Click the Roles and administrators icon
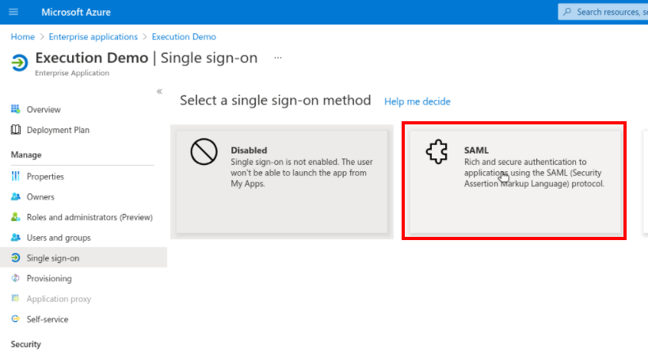Screen dimensions: 648x351 tap(15, 216)
